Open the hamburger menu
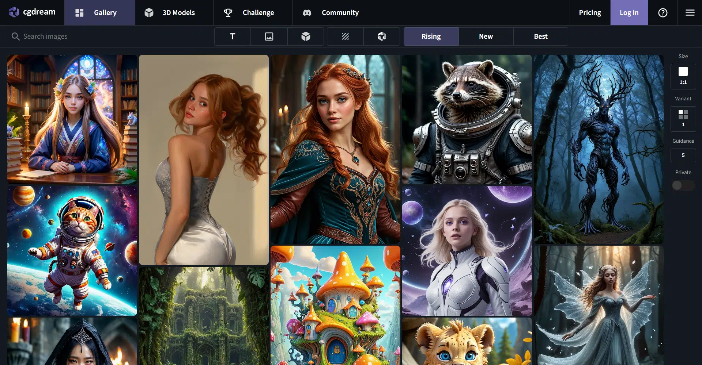 tap(690, 13)
